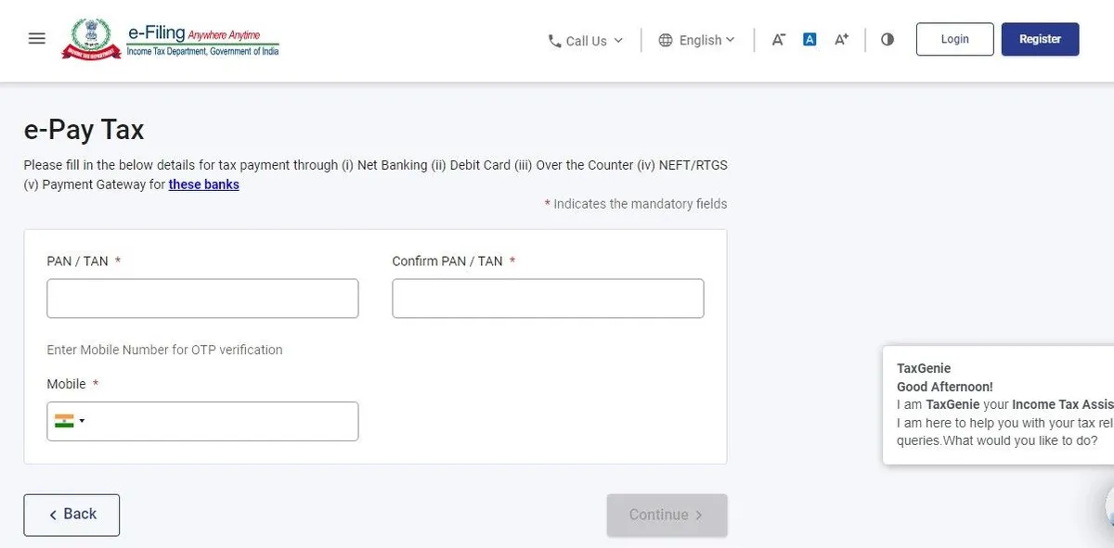Click the globe language icon
The image size is (1114, 548).
(x=666, y=40)
